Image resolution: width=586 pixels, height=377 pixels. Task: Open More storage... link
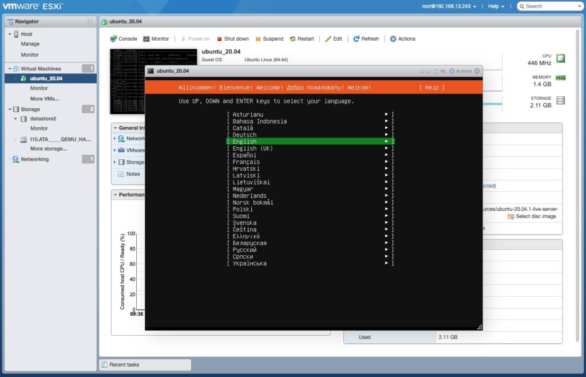pyautogui.click(x=49, y=148)
